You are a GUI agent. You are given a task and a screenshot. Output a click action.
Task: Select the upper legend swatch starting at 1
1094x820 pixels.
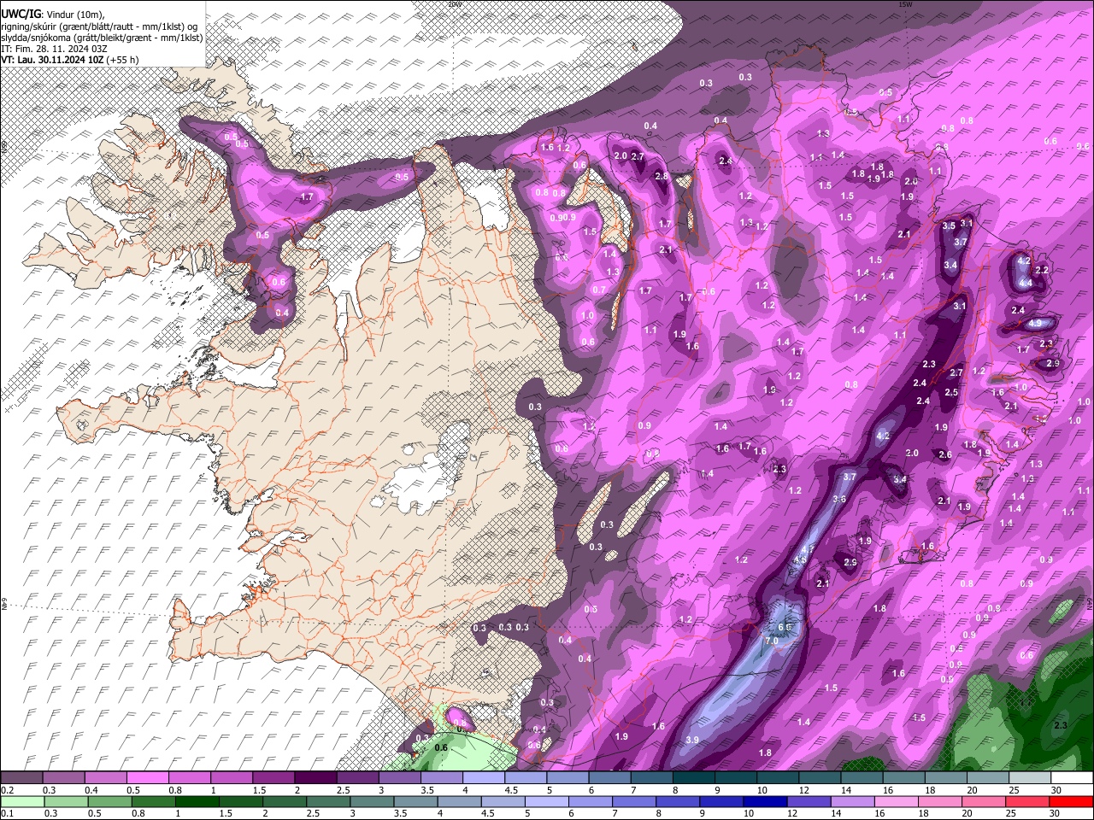232,778
